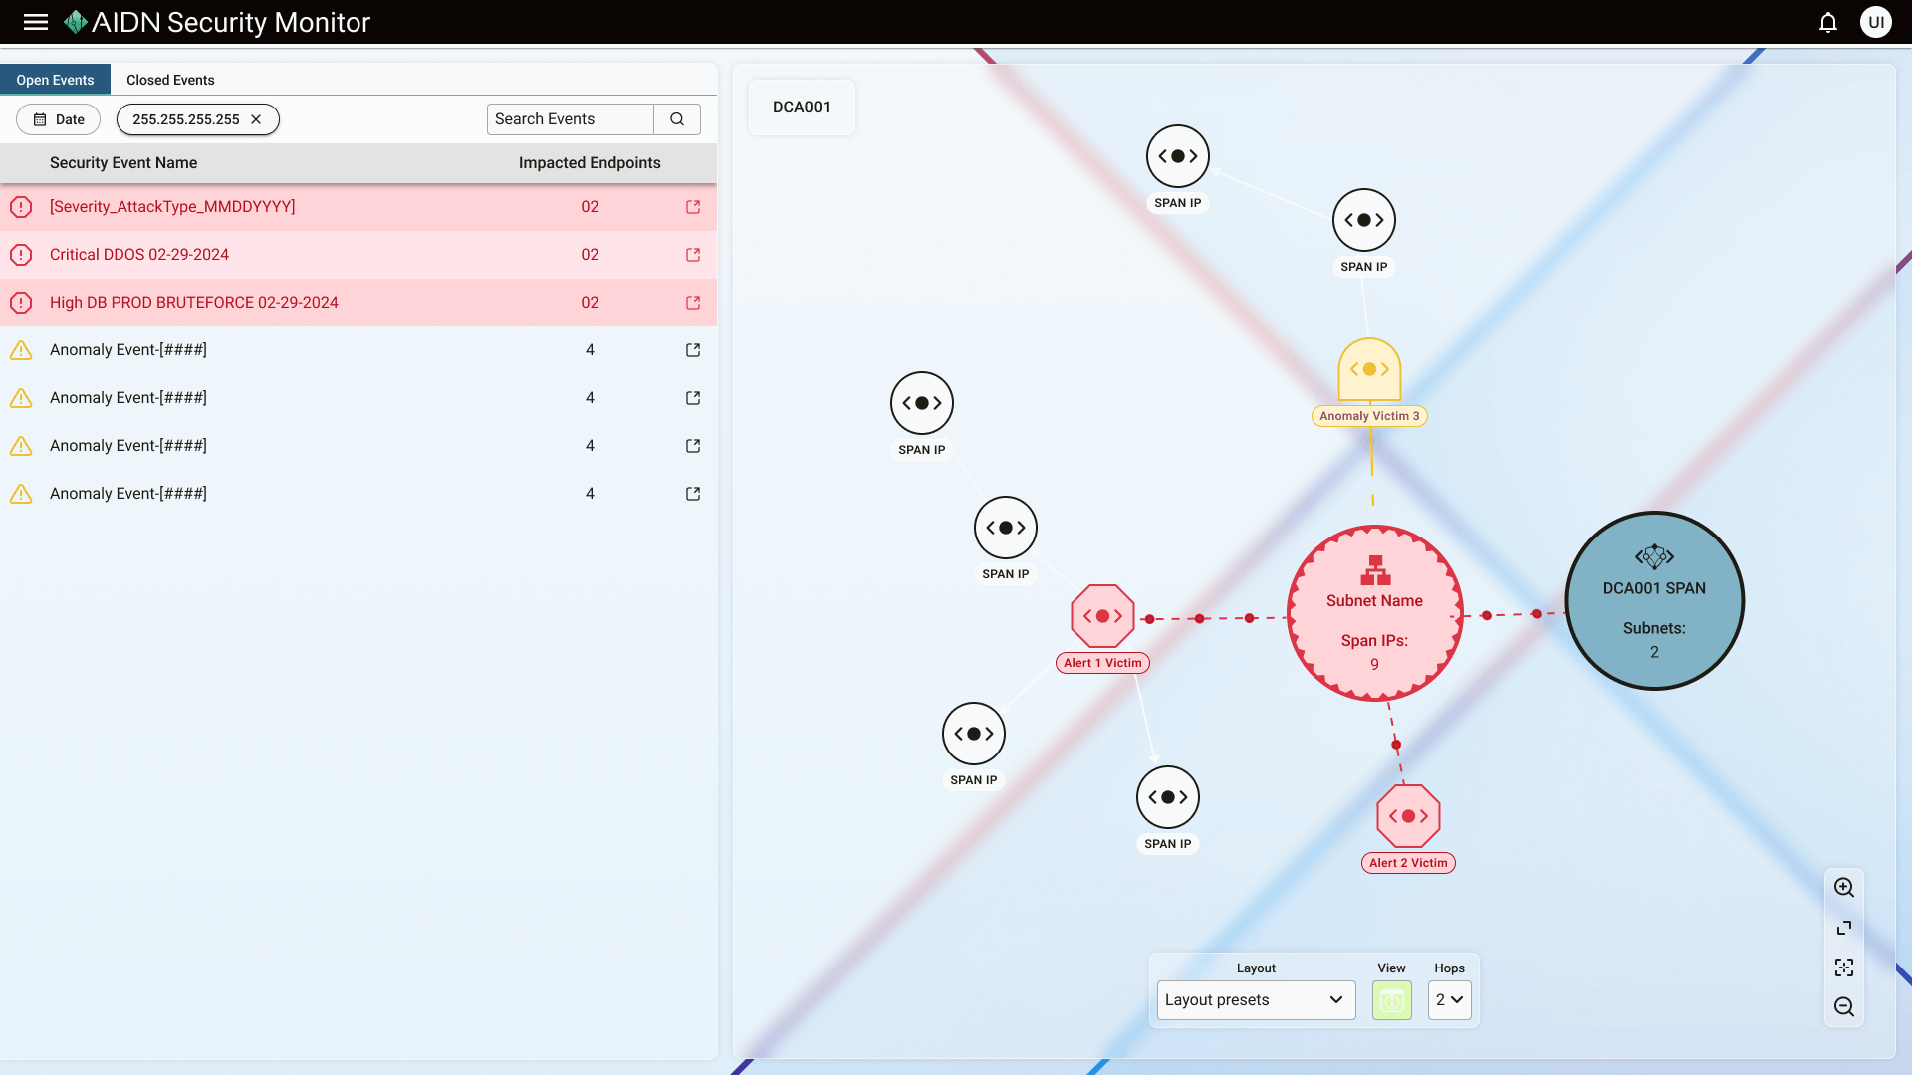Screen dimensions: 1912x1075
Task: Open the UI user avatar
Action: (x=1875, y=22)
